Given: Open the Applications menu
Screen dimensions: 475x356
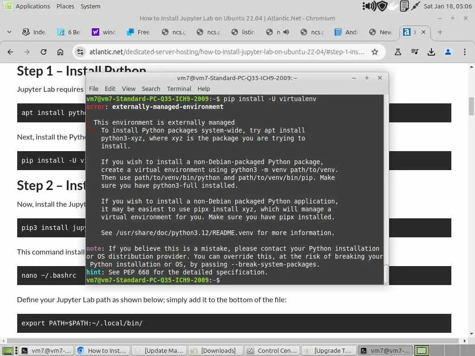Looking at the screenshot, I should tap(33, 6).
